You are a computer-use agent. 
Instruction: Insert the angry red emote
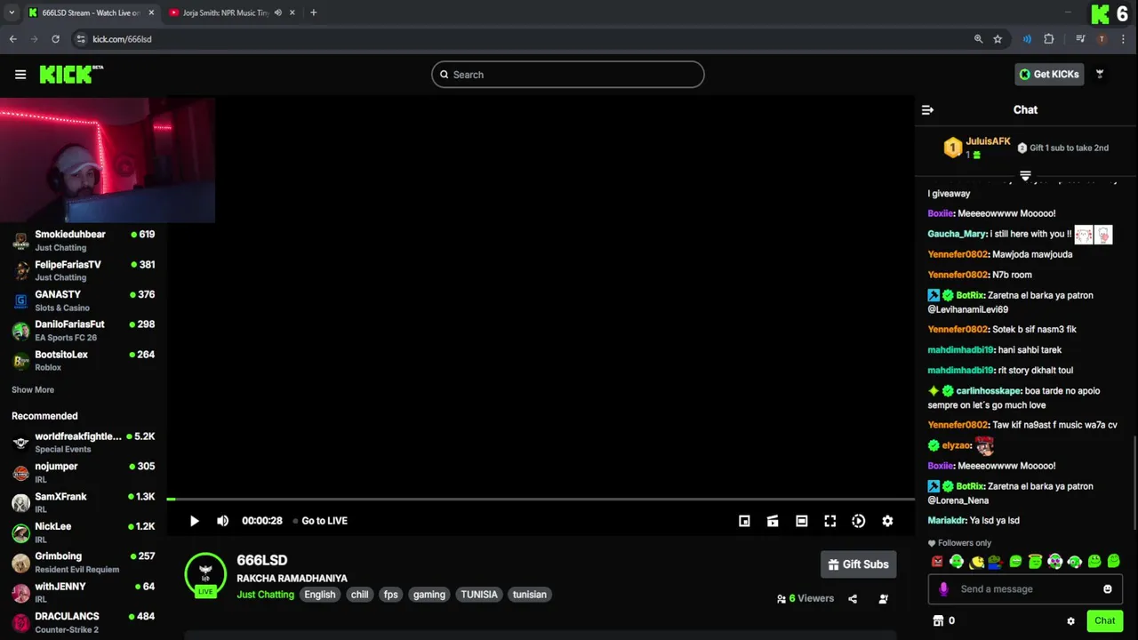(937, 562)
